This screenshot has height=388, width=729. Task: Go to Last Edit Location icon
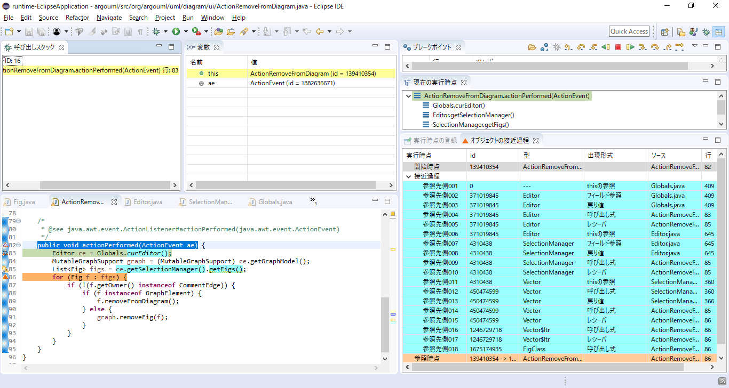(x=307, y=32)
